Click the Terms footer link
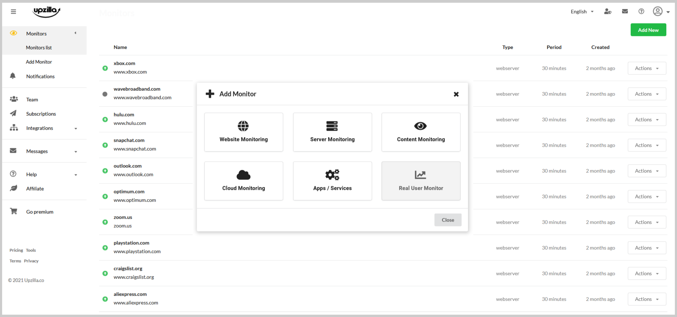677x317 pixels. (15, 261)
